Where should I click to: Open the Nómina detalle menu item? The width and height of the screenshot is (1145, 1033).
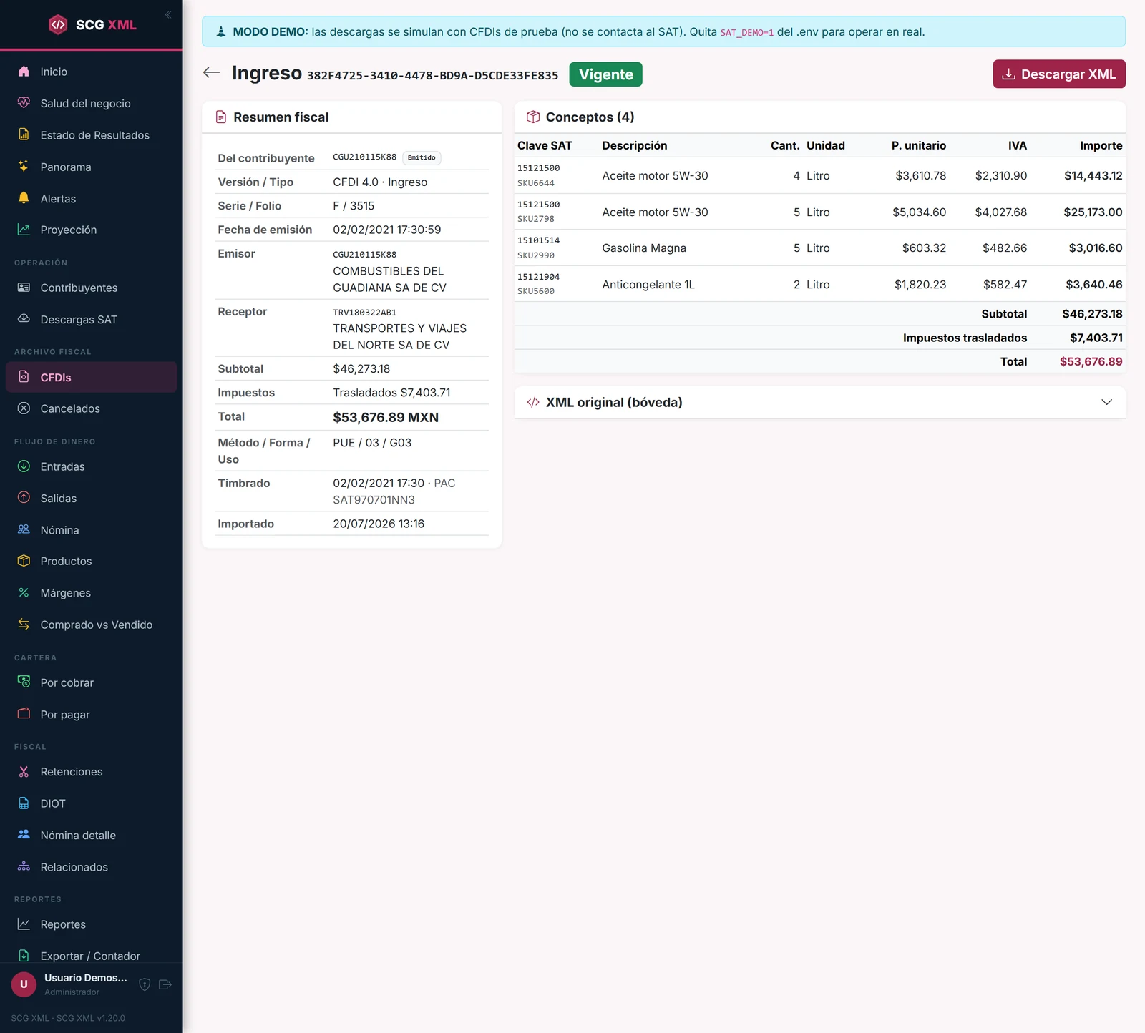pyautogui.click(x=92, y=835)
